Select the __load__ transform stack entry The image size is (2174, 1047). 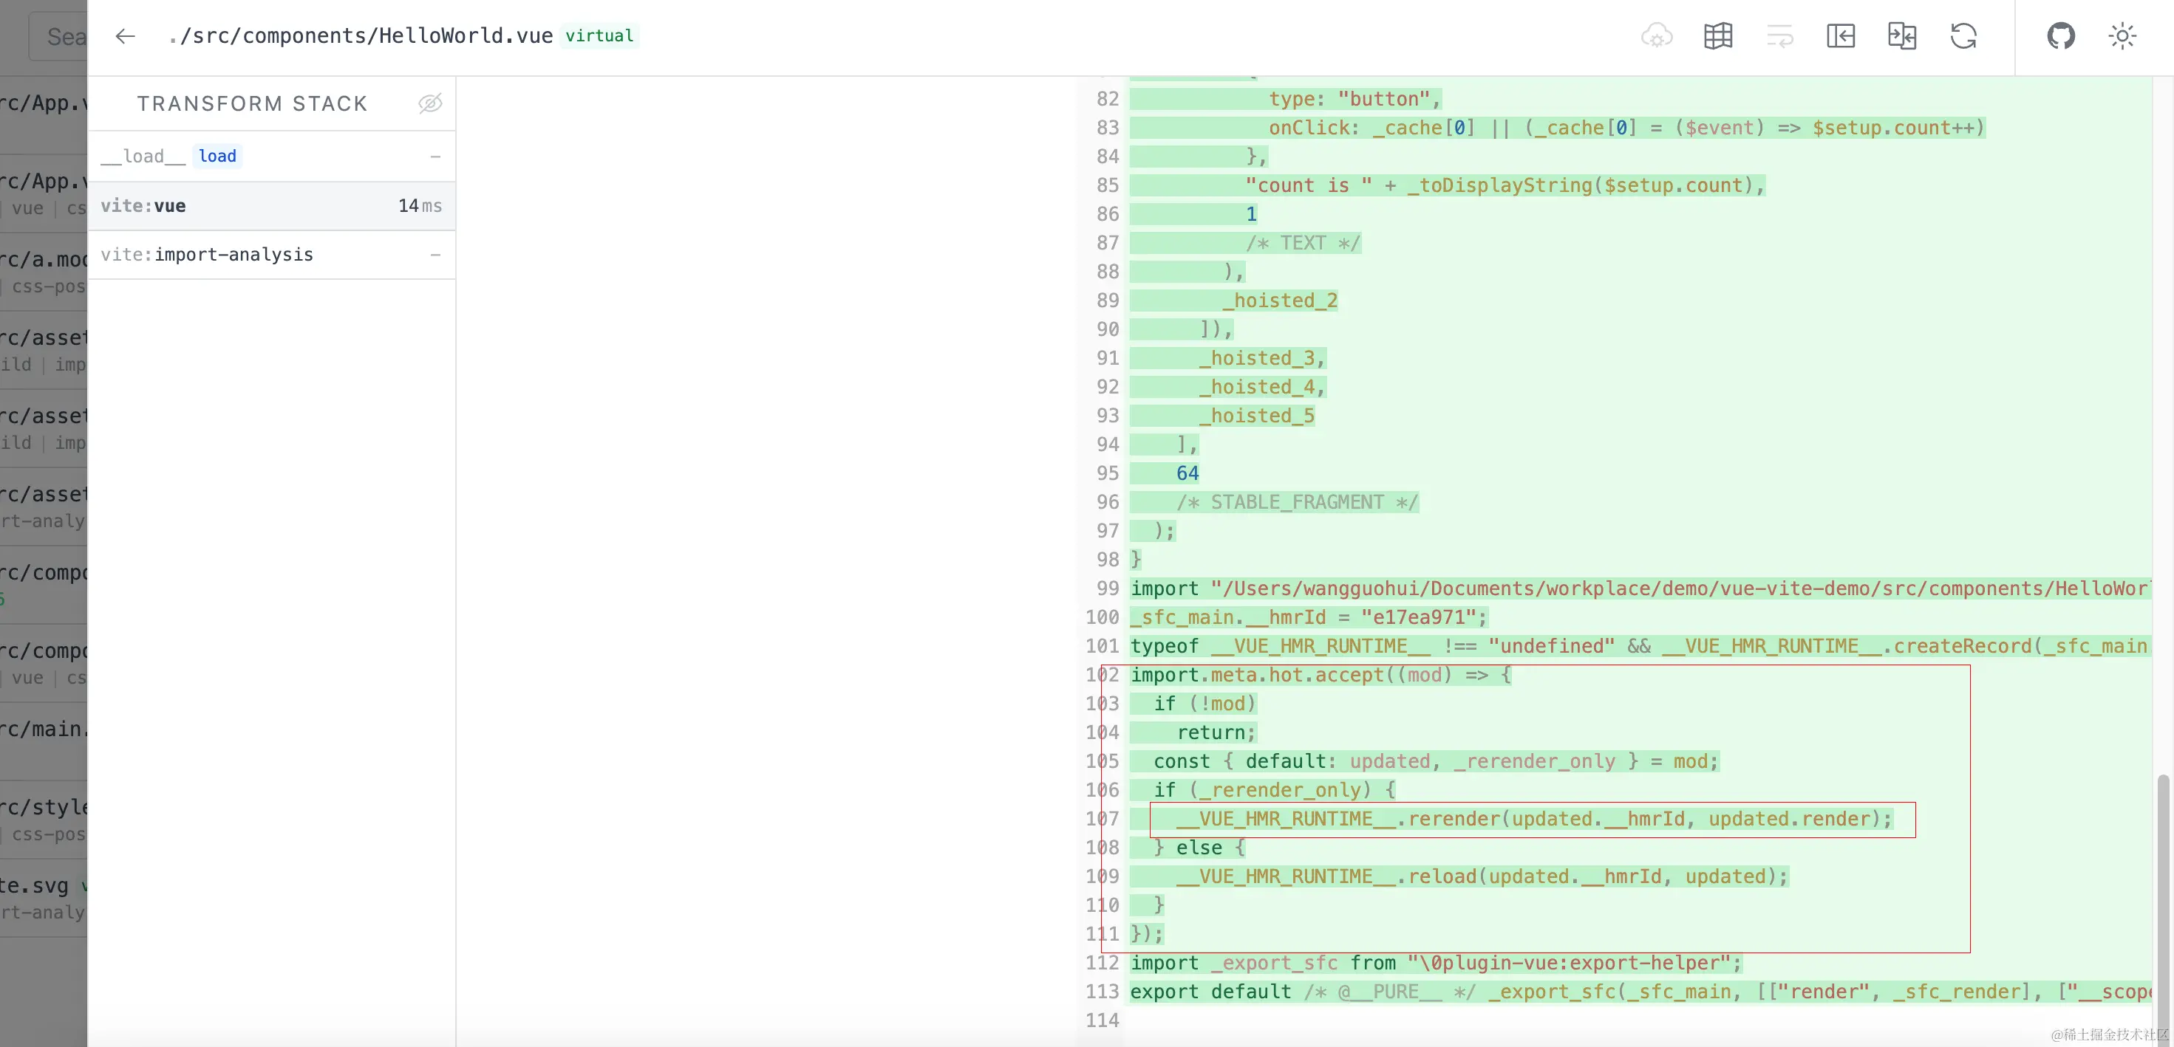143,157
